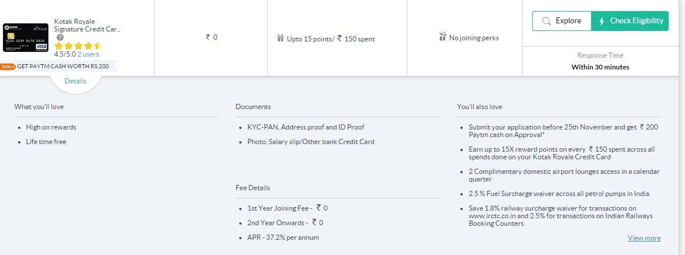Click the 4.5/5.0 rating score
685x255 pixels.
tap(65, 54)
